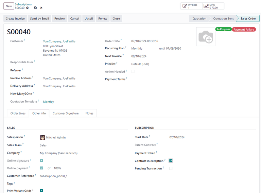Toggle the Print Variant Grids checkbox
Image resolution: width=261 pixels, height=193 pixels.
pyautogui.click(x=41, y=191)
